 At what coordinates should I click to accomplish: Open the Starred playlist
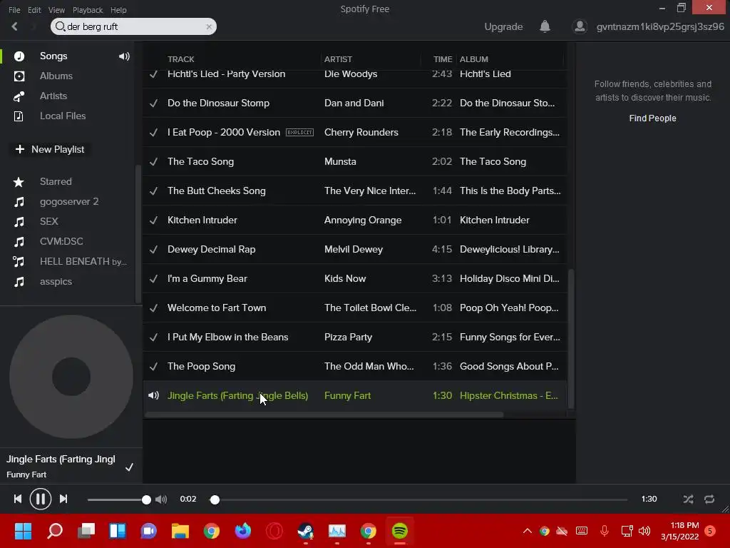56,182
